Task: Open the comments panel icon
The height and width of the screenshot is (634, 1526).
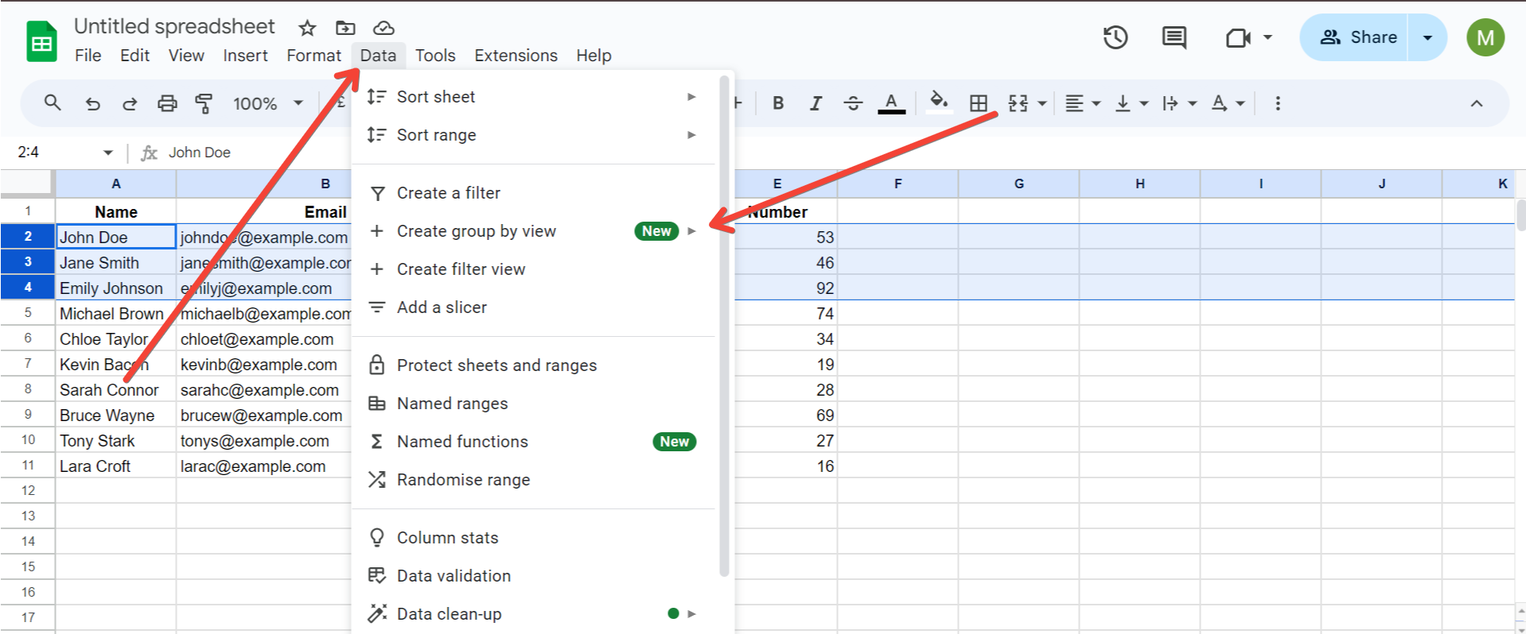Action: click(1174, 37)
